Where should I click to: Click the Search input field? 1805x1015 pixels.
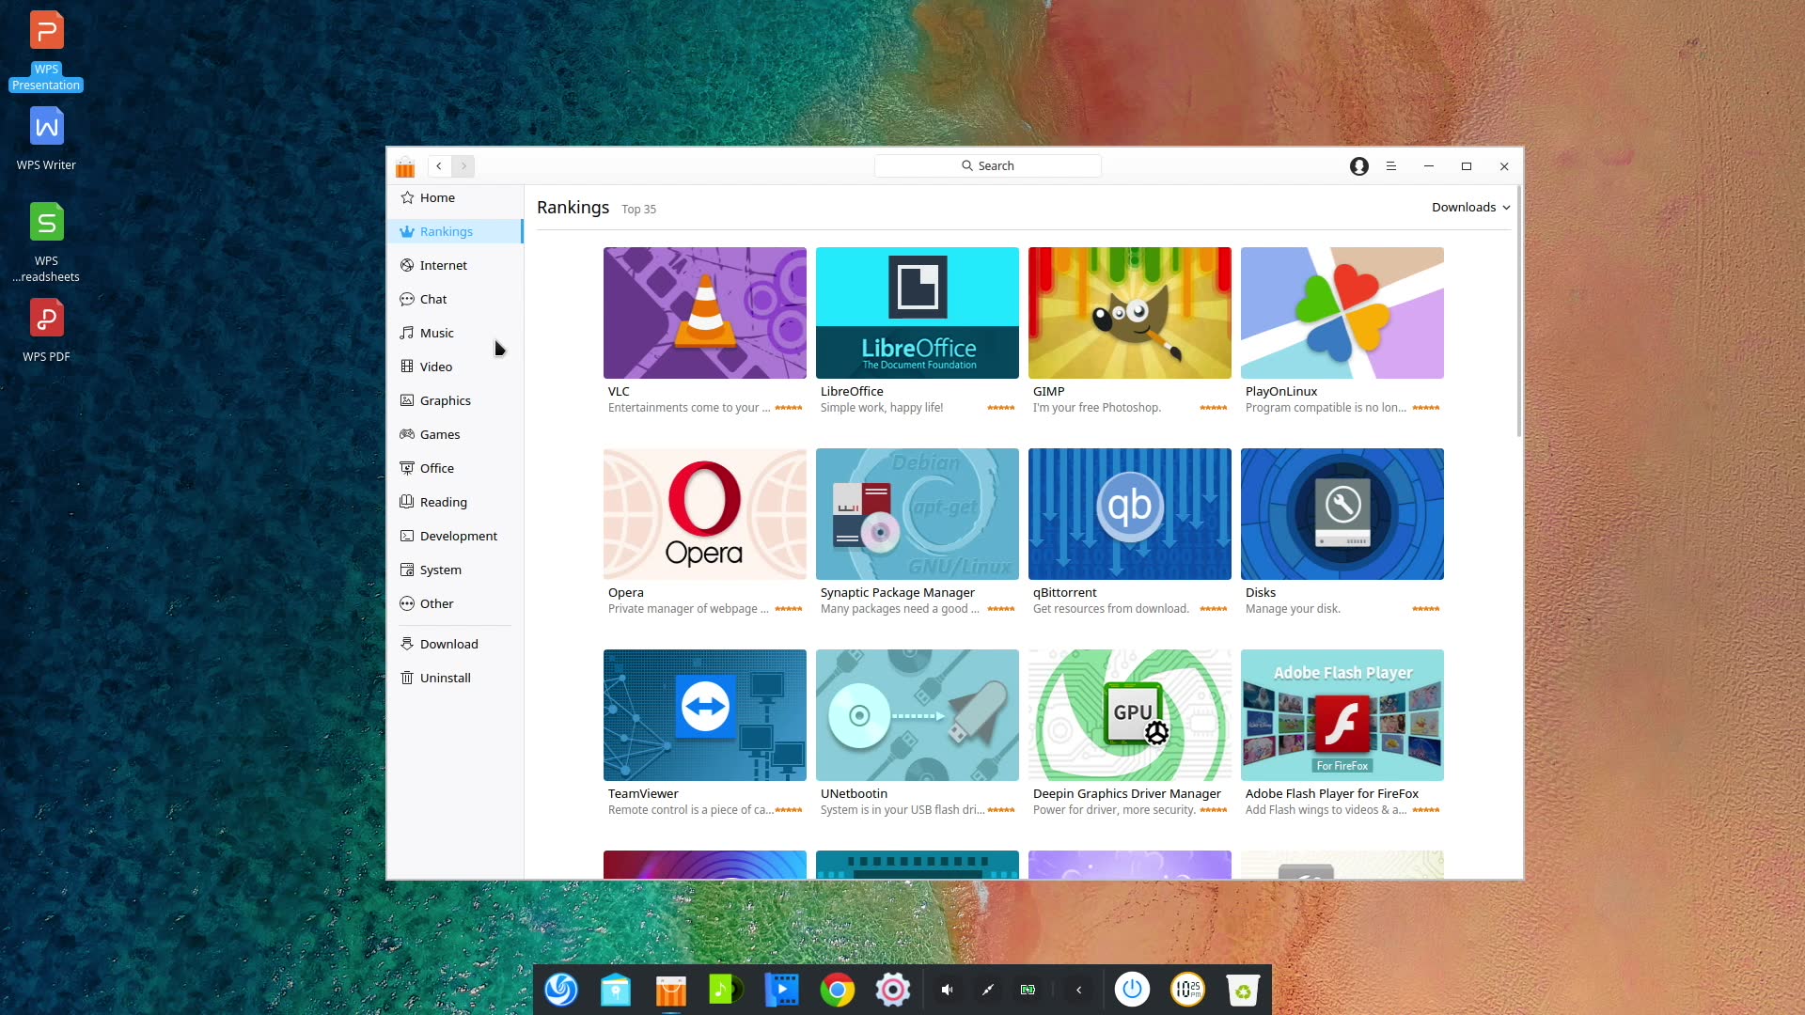click(987, 165)
